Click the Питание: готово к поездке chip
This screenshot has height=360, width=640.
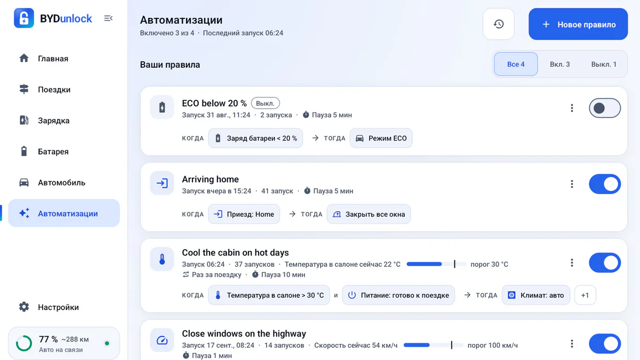(398, 295)
